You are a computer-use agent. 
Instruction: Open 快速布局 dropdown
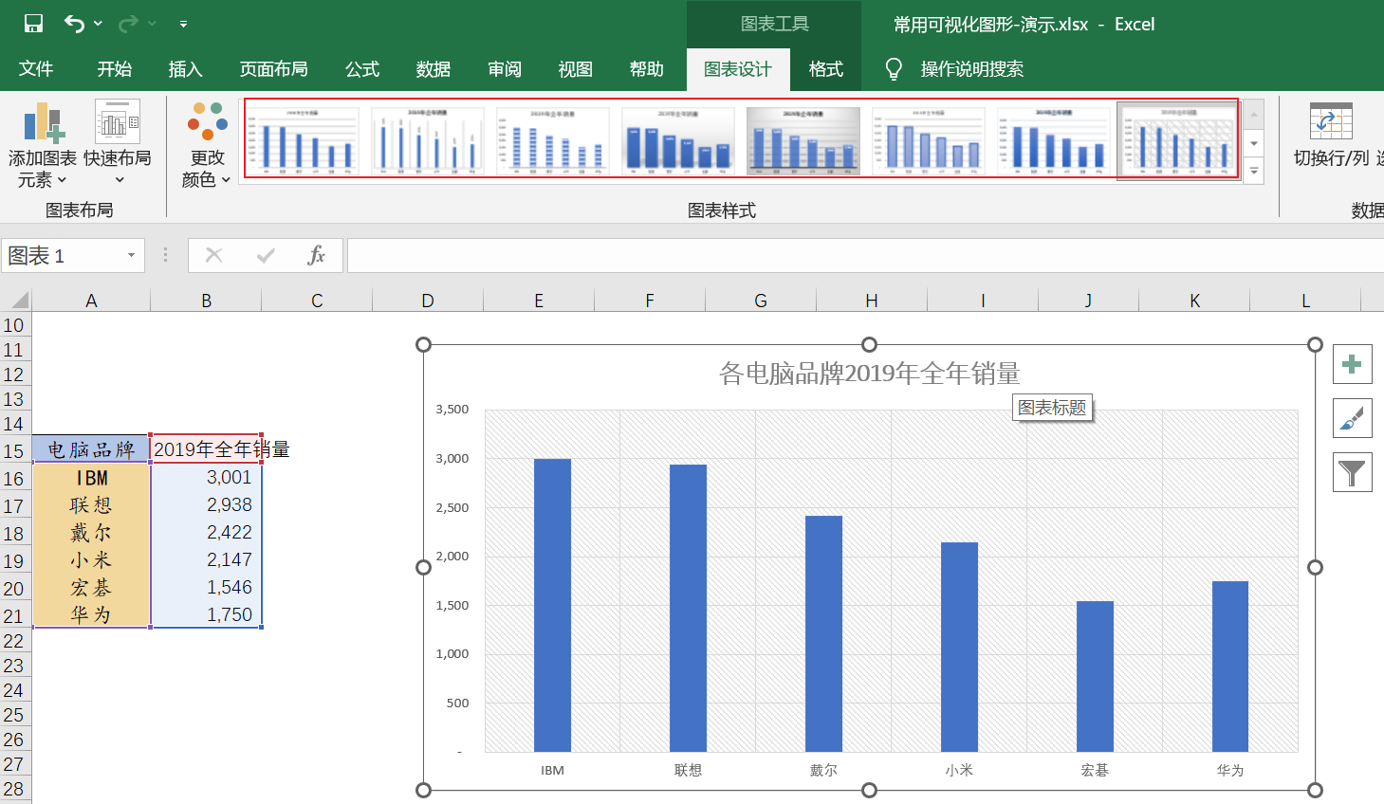(x=118, y=145)
